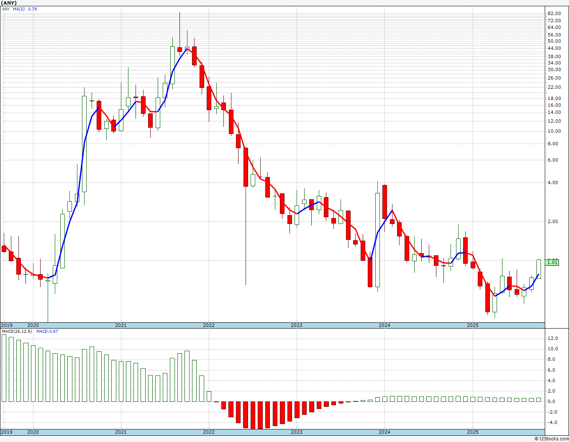Click the 22.00 price axis label

[554, 87]
